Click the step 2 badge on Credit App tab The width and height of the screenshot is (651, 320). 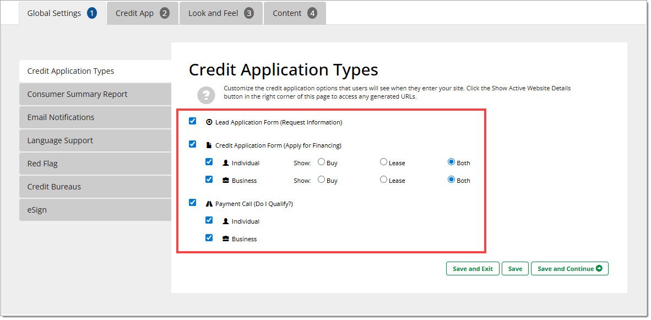[165, 13]
